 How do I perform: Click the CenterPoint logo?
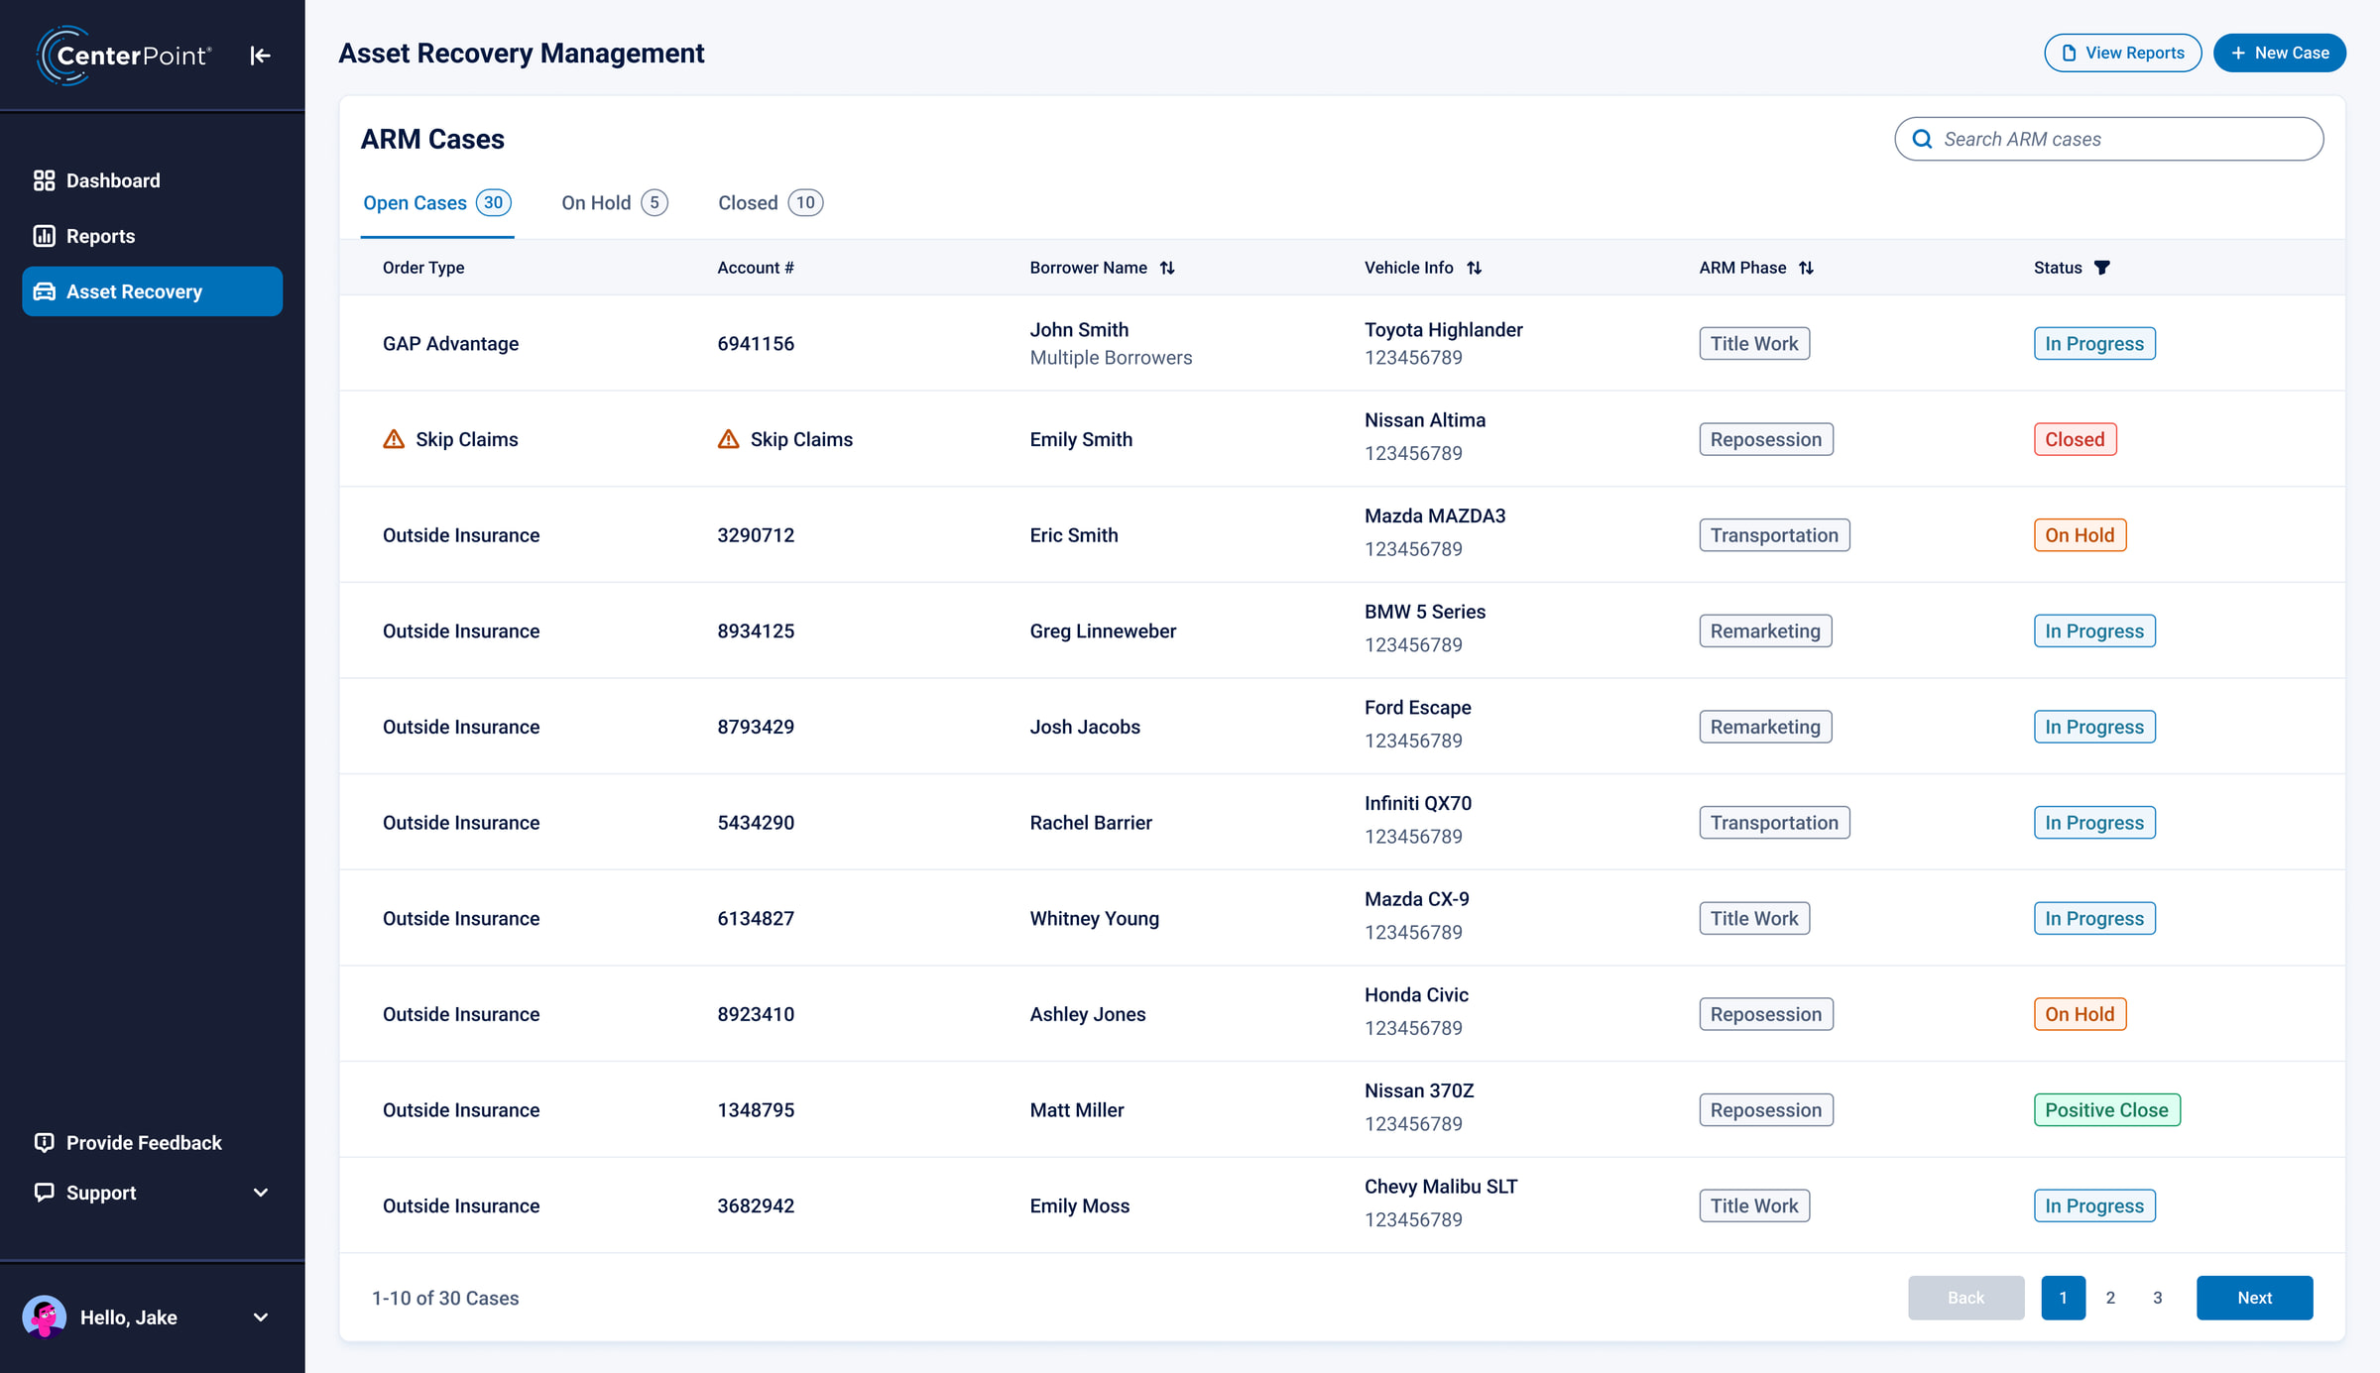pyautogui.click(x=124, y=56)
